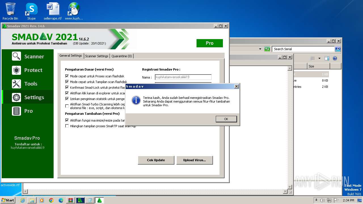
Task: Toggle the preview pane icon in Explorer
Action: 327,58
